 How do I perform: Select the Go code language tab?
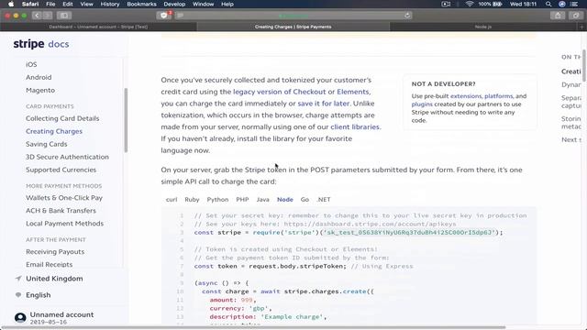pyautogui.click(x=305, y=200)
